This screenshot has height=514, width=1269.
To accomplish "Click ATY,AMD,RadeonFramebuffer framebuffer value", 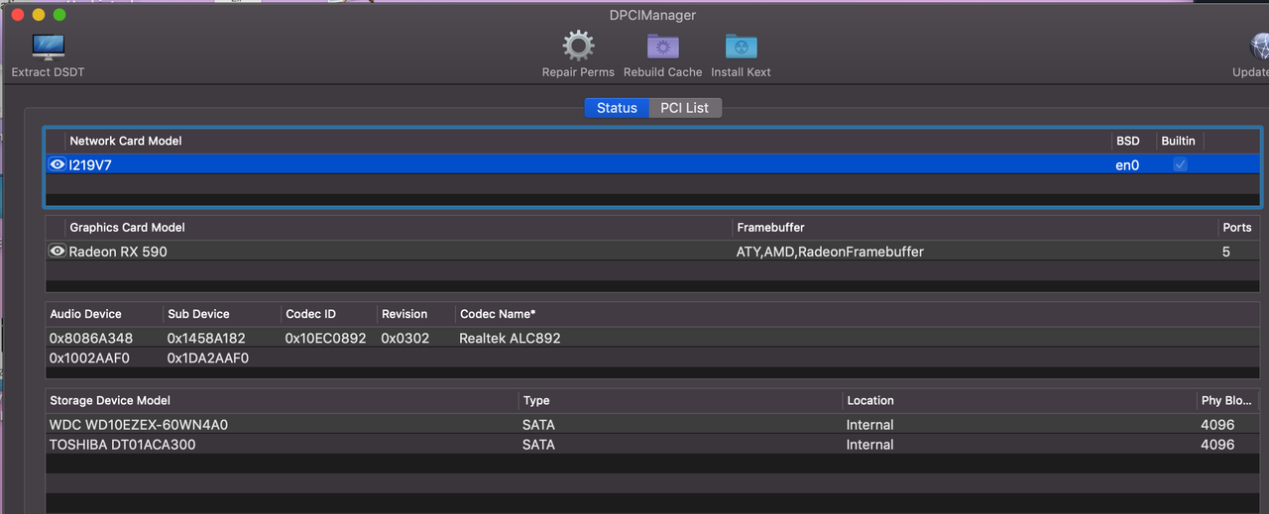I will [830, 252].
